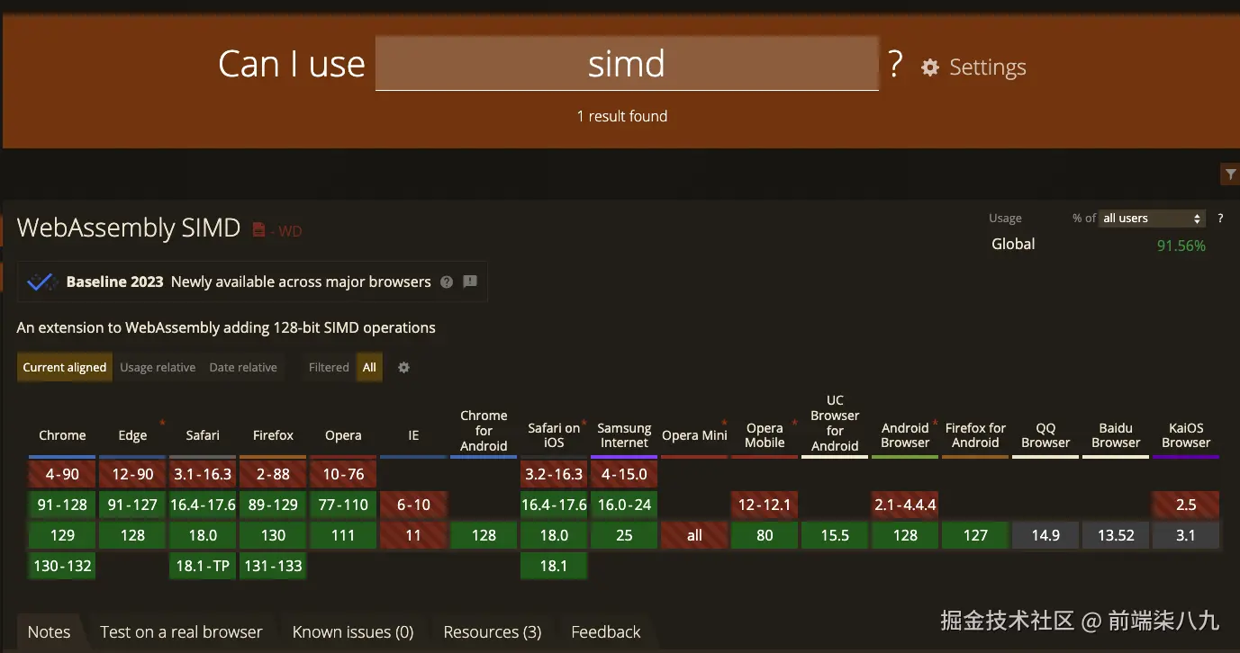Click Safari 18.1-TP cell

[x=203, y=566]
